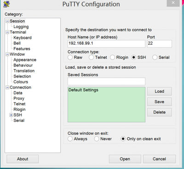
Task: Open the Data settings category
Action: pos(18,93)
